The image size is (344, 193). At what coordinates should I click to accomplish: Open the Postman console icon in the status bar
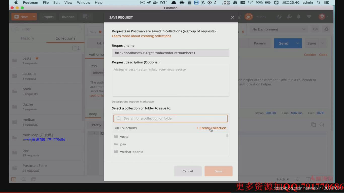pyautogui.click(x=33, y=179)
